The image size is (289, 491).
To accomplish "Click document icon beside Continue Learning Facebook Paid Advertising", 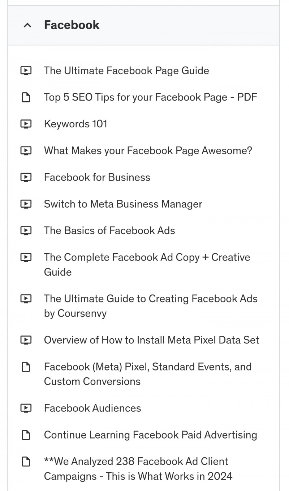I will point(26,435).
